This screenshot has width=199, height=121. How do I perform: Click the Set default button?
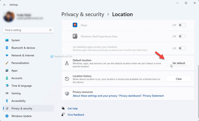point(179,63)
